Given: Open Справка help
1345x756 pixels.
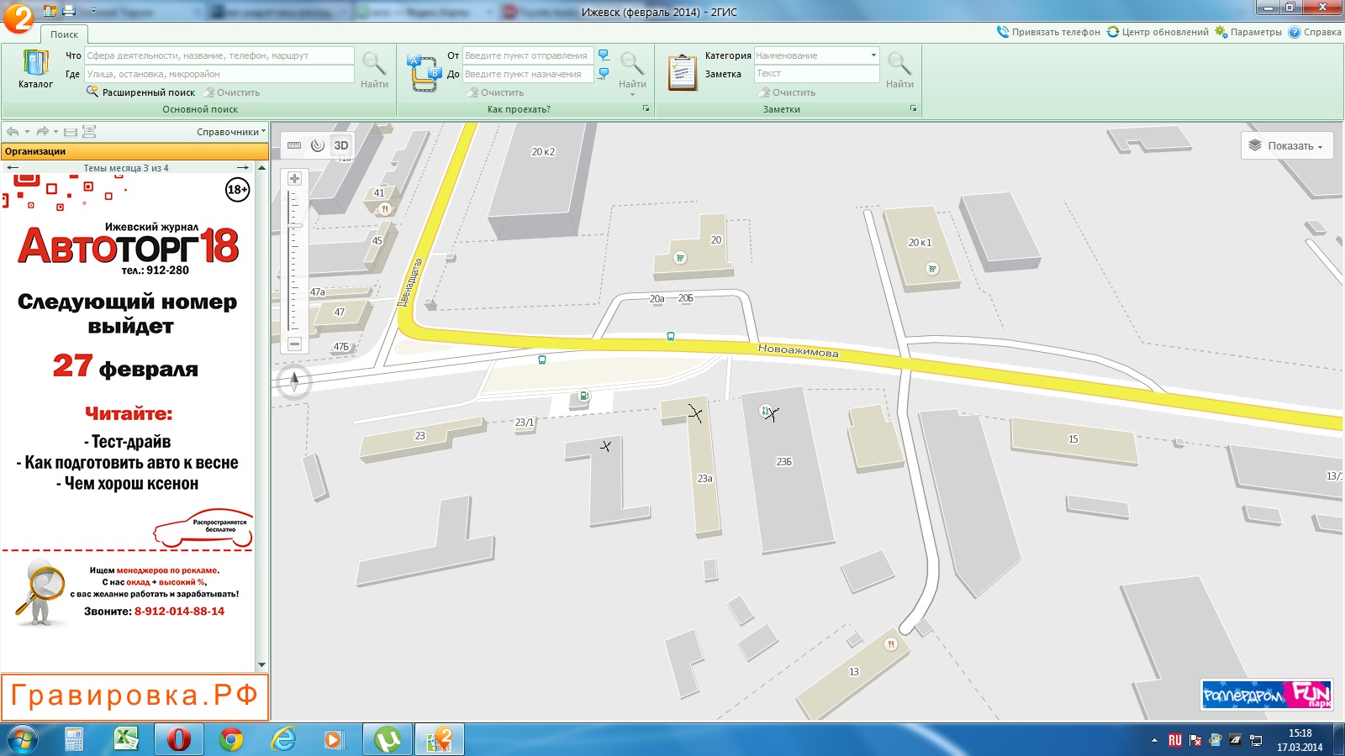Looking at the screenshot, I should [x=1315, y=32].
